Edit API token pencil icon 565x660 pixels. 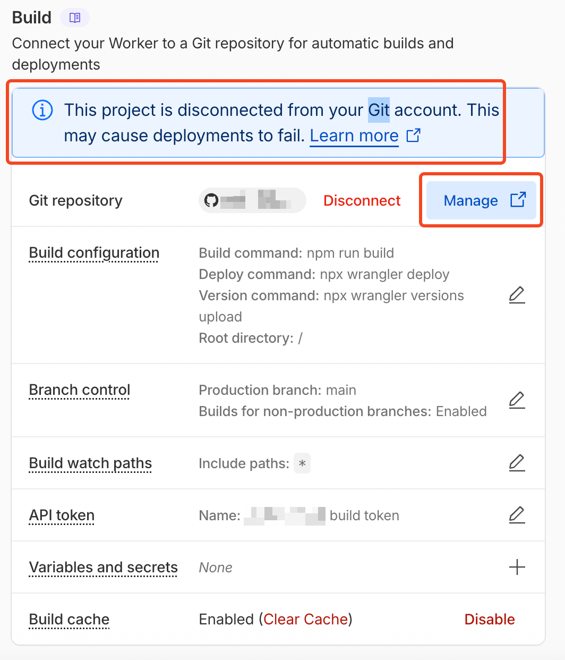pyautogui.click(x=517, y=515)
